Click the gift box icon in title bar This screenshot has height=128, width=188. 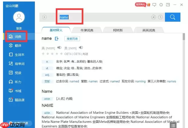point(149,5)
